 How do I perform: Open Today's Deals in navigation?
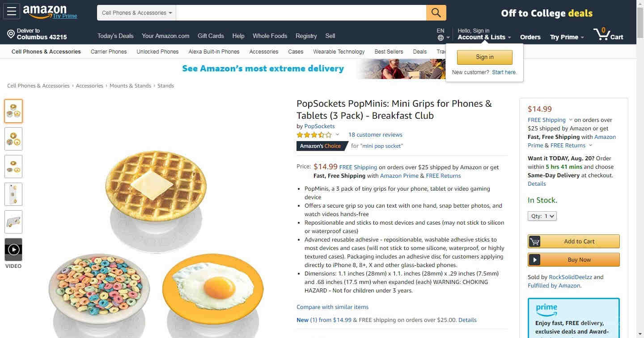coord(115,36)
